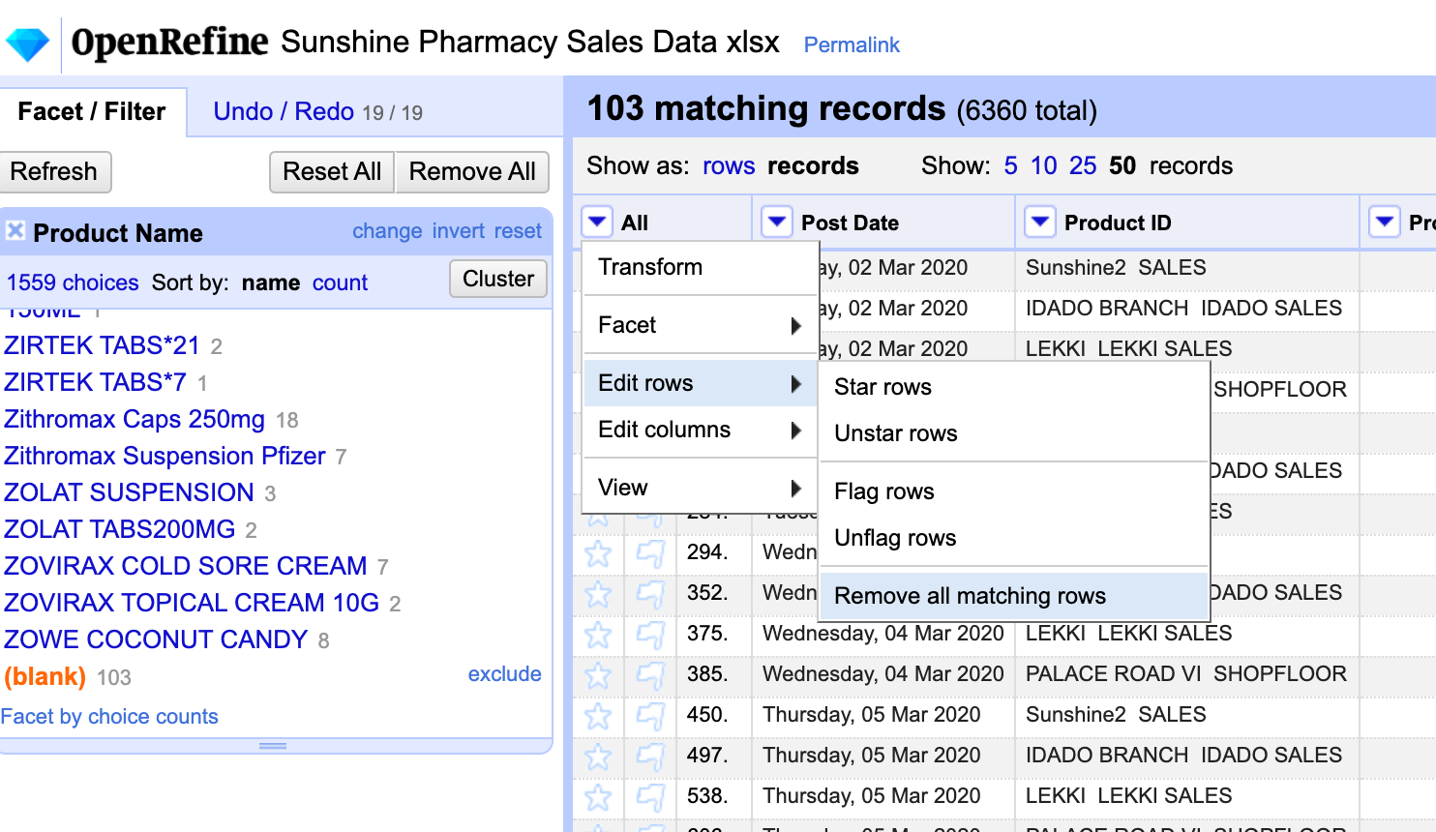Star row 497
This screenshot has height=832, width=1436.
(x=598, y=757)
